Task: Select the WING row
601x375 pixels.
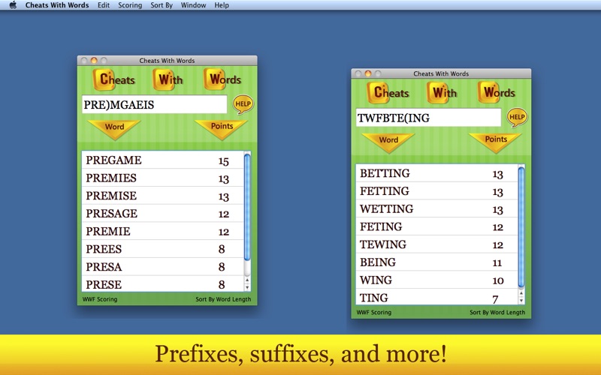Action: pos(436,280)
